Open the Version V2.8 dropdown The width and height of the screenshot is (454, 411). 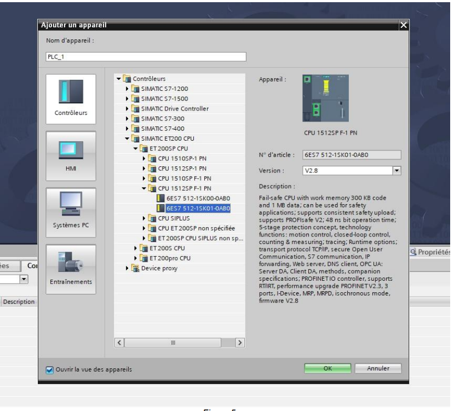click(x=396, y=171)
